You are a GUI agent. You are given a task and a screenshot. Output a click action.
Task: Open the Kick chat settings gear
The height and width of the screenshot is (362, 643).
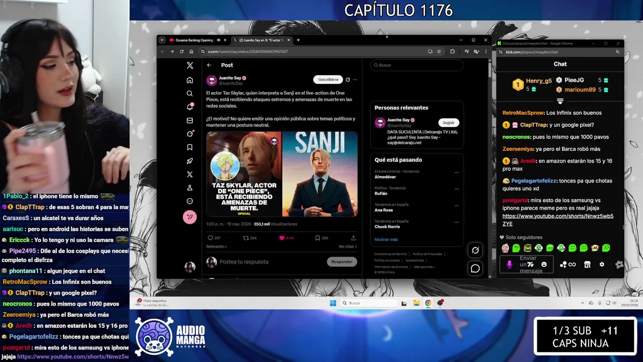point(602,264)
